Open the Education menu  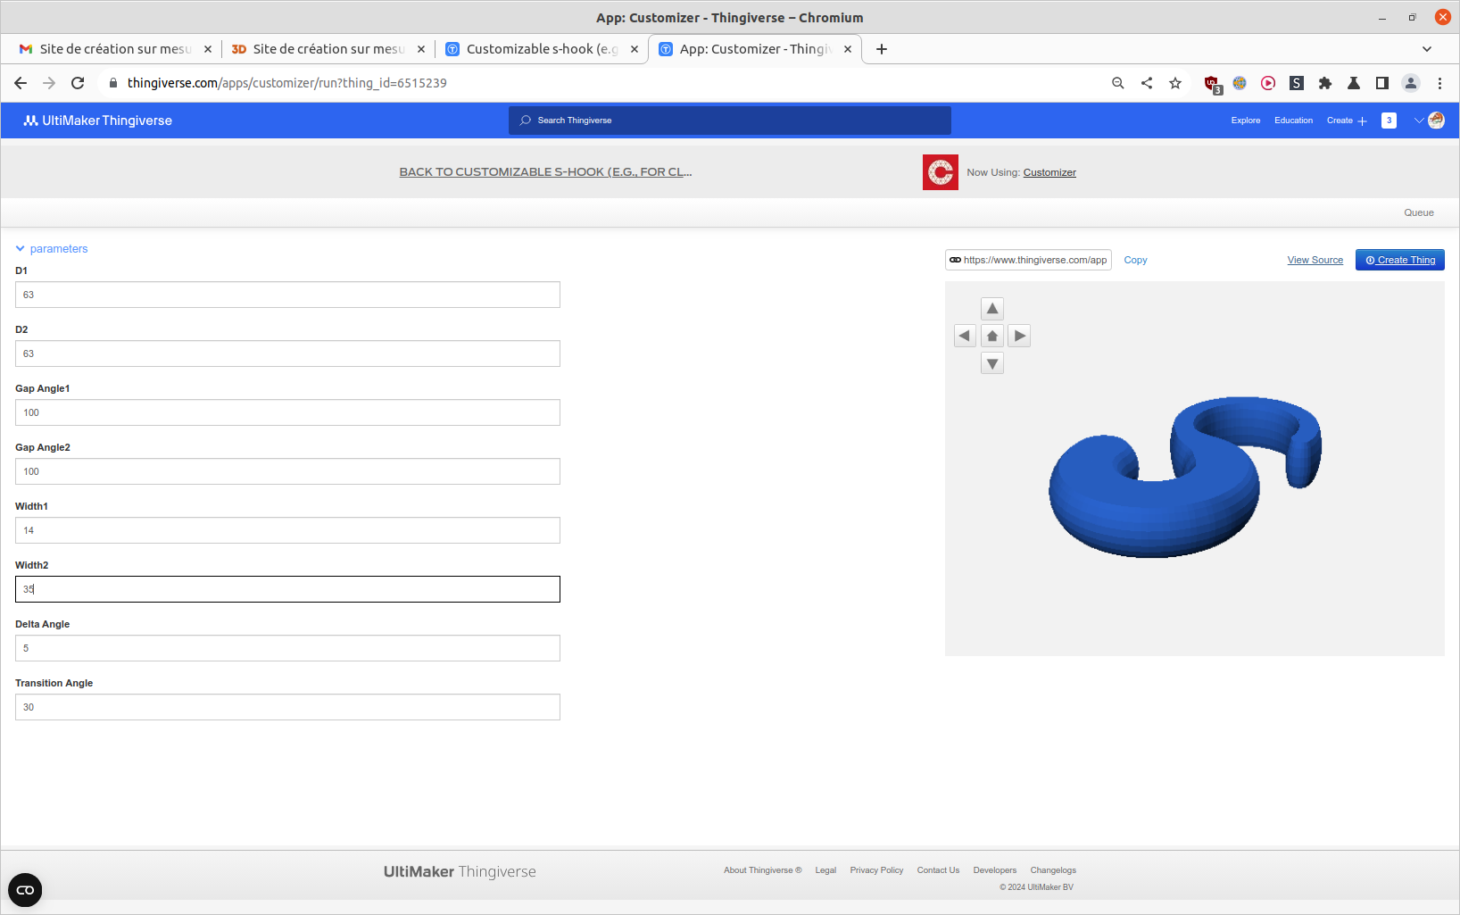(1293, 121)
